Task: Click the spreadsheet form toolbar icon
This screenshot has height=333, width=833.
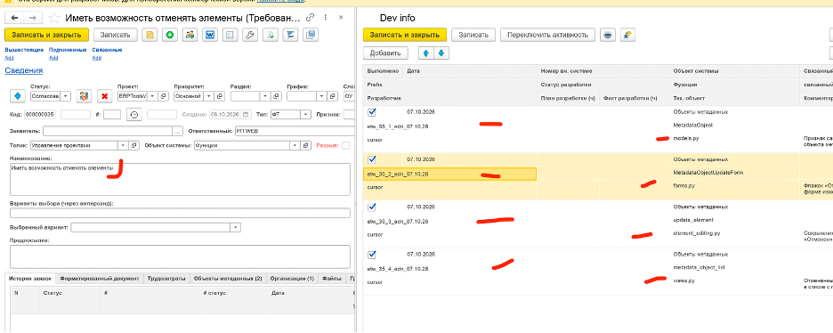Action: coord(230,35)
